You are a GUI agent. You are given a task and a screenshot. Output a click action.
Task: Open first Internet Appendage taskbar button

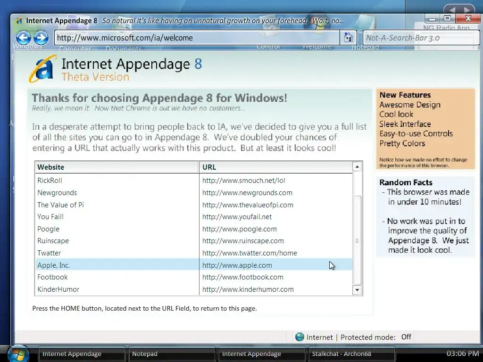click(x=82, y=354)
